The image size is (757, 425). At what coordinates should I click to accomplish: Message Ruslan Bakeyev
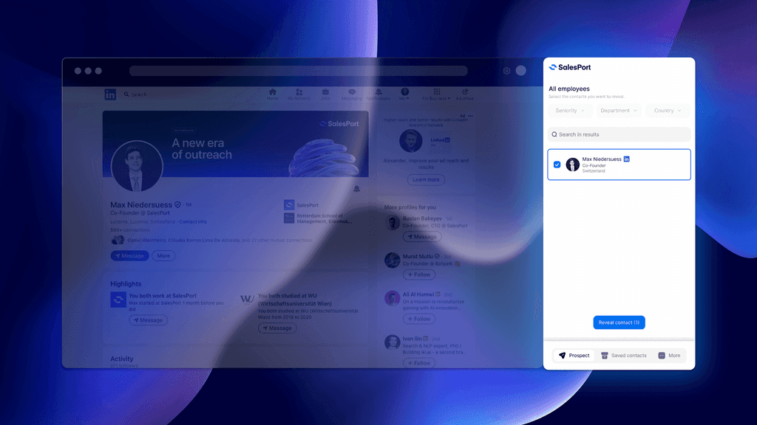pos(422,237)
